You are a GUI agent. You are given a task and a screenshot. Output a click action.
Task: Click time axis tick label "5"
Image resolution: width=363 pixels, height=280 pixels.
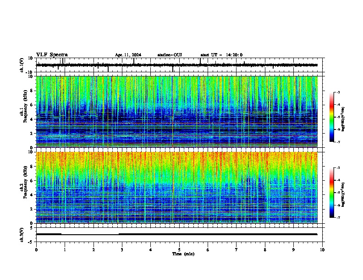point(179,250)
